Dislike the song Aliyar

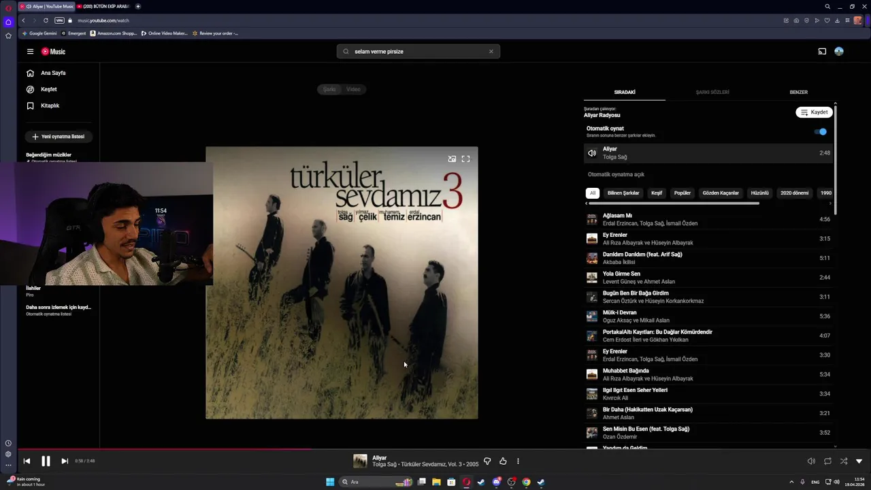click(x=487, y=461)
